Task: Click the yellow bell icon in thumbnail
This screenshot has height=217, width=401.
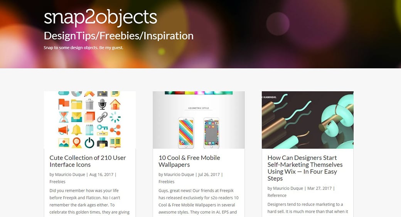Action: point(76,130)
